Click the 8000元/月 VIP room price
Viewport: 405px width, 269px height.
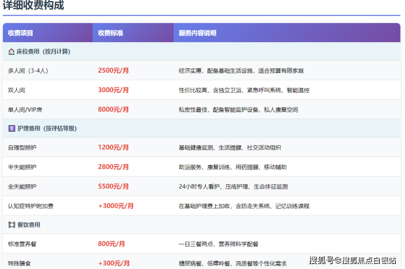[113, 109]
